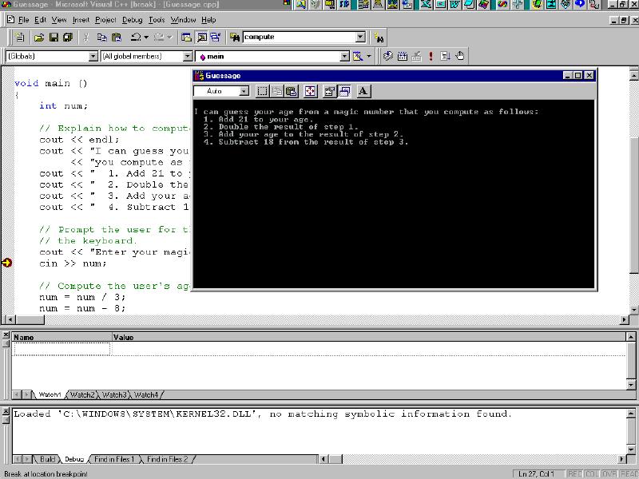Expand the (All global members) dropdown

(x=188, y=56)
